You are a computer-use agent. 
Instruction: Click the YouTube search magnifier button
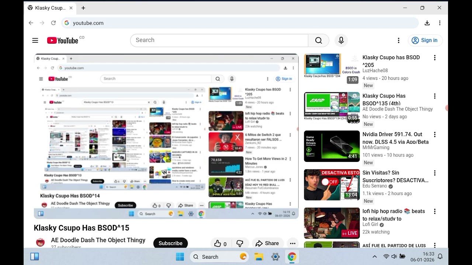pos(319,40)
